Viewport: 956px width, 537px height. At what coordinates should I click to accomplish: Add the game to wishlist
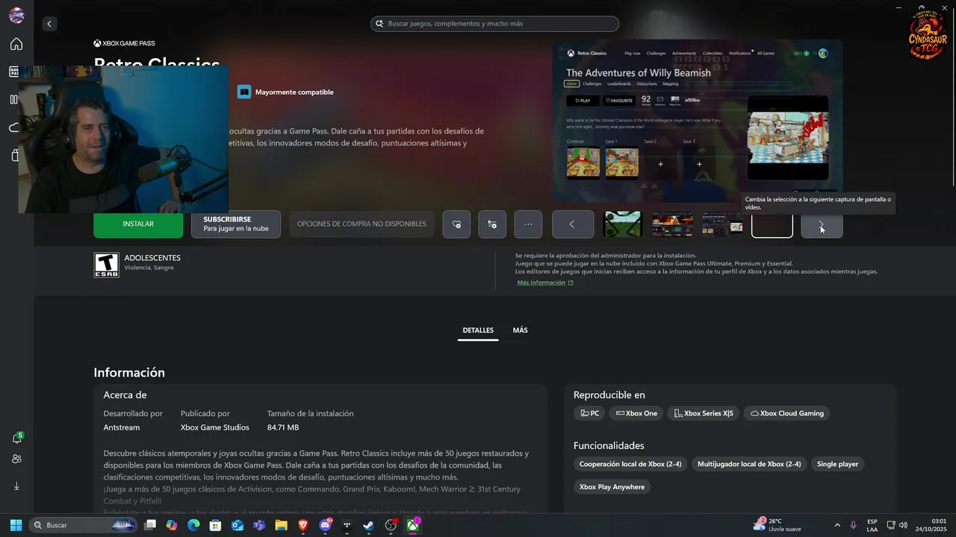[x=456, y=224]
